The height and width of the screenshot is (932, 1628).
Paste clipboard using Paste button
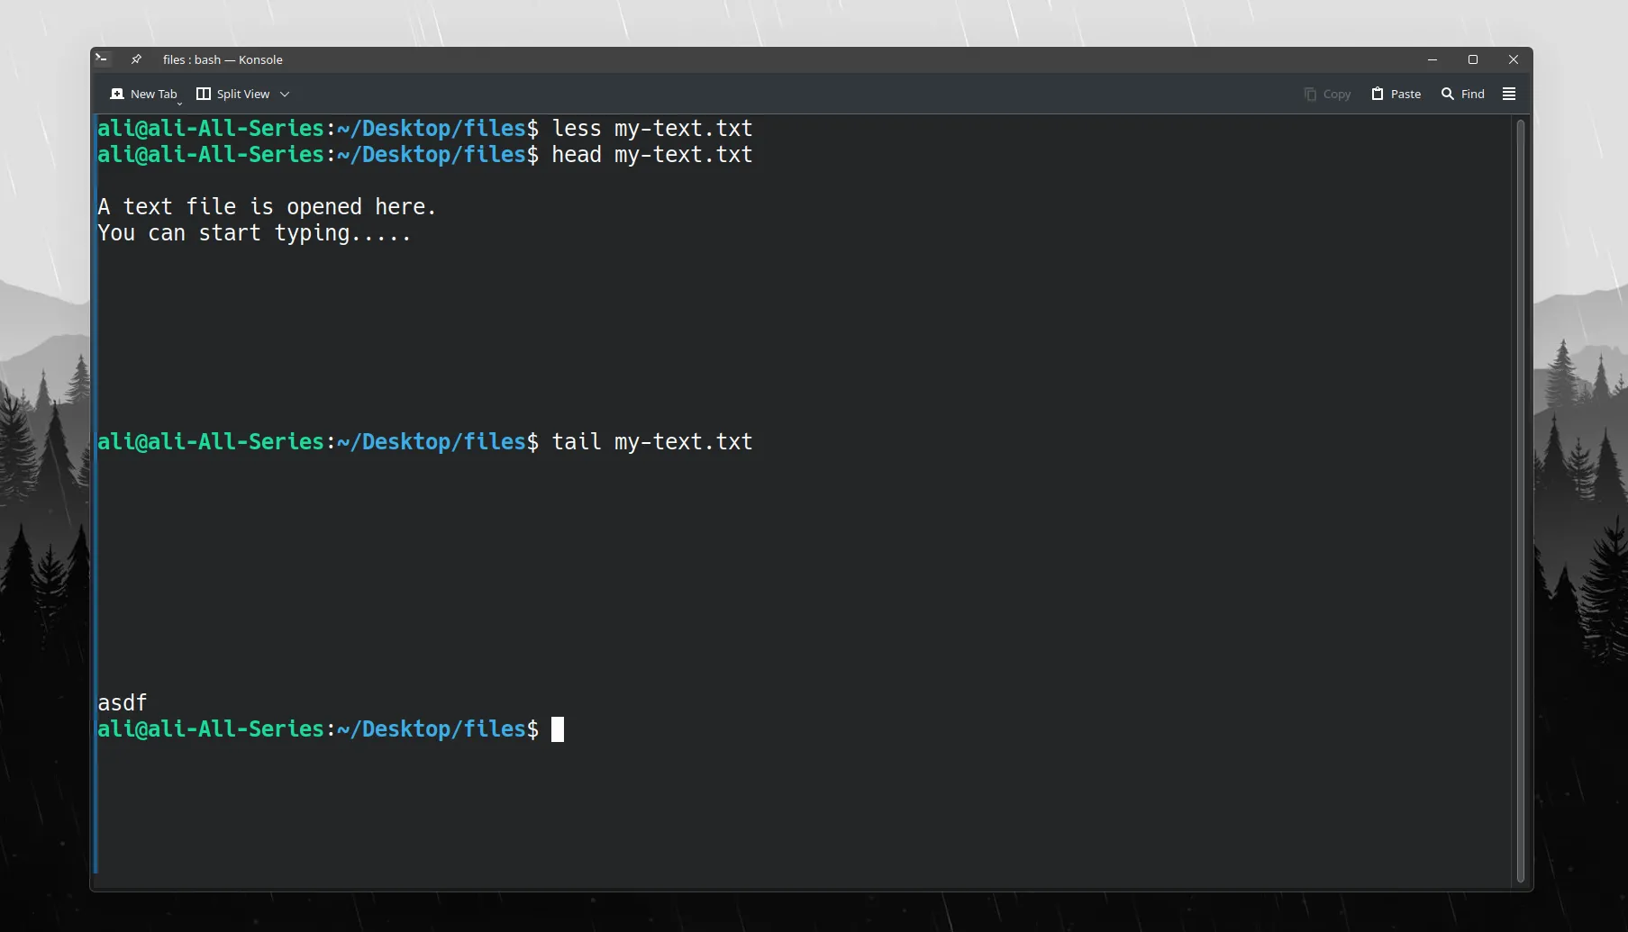[x=1396, y=94]
